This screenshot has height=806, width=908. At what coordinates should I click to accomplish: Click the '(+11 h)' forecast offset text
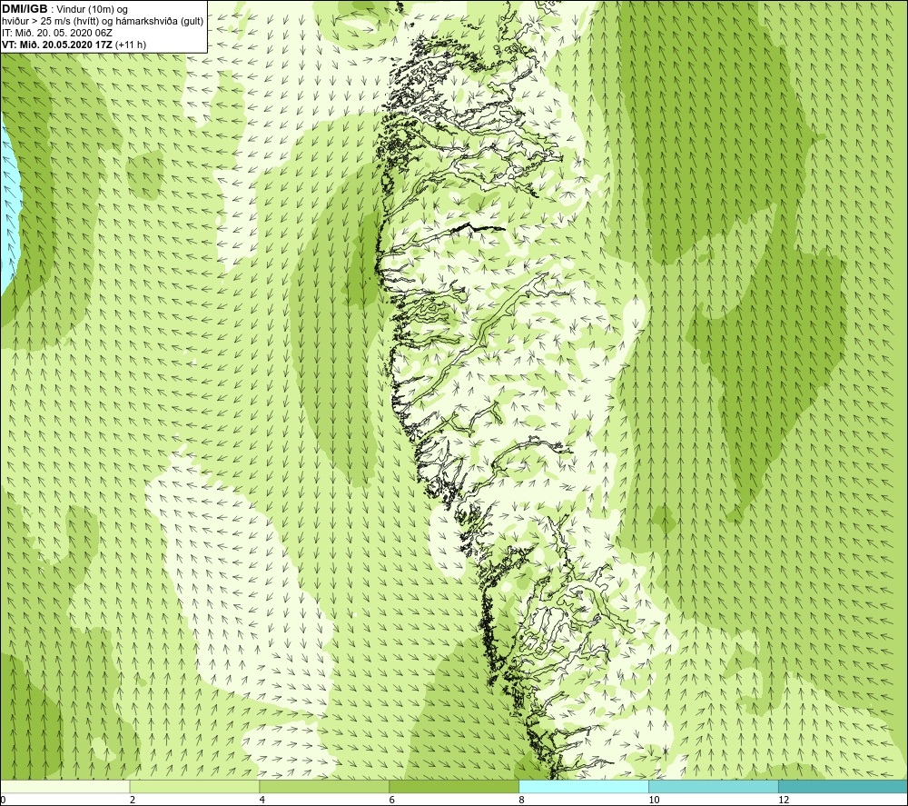pyautogui.click(x=131, y=45)
